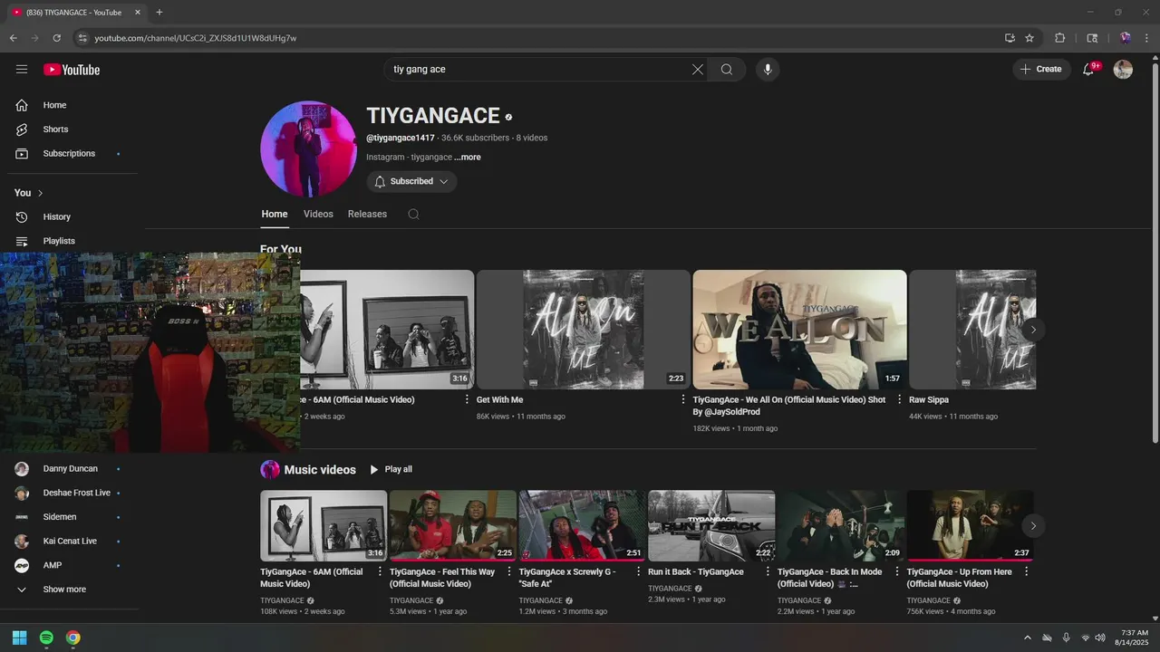Switch to the Videos tab

[318, 215]
